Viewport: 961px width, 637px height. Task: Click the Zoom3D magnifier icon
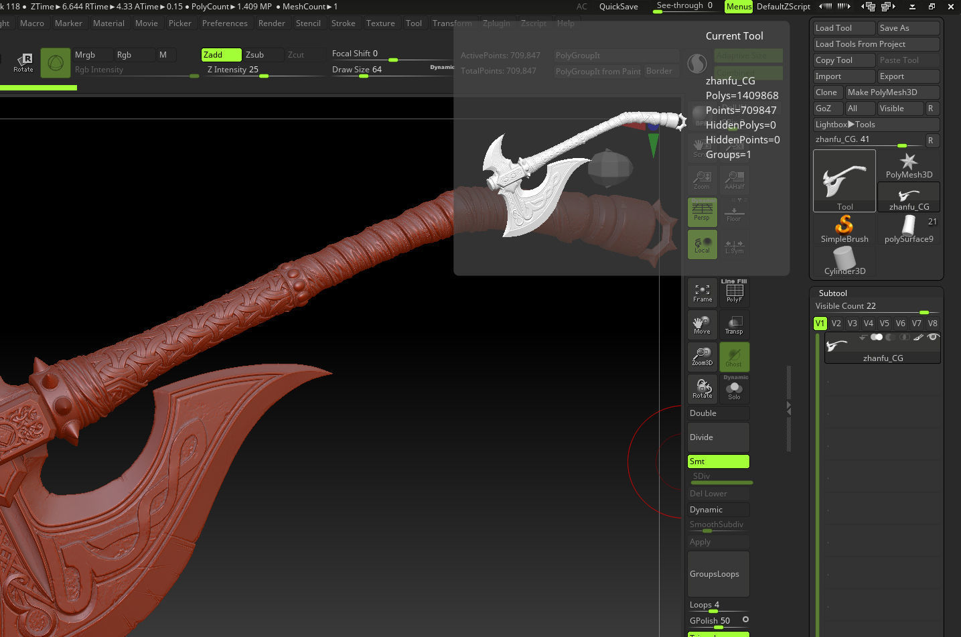[x=702, y=356]
